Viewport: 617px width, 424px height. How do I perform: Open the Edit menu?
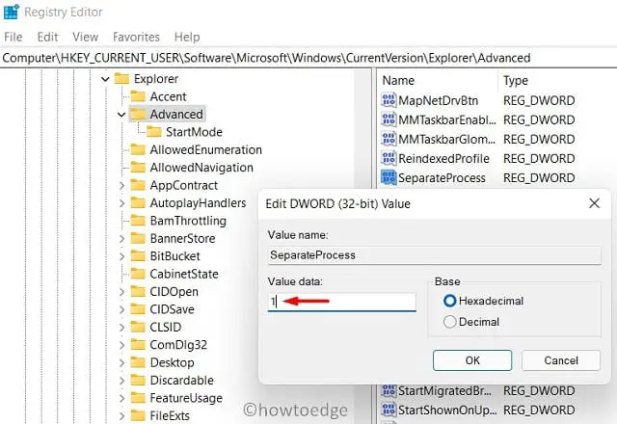coord(47,37)
